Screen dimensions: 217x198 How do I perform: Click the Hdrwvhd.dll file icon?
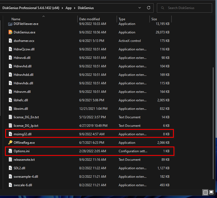point(10,66)
